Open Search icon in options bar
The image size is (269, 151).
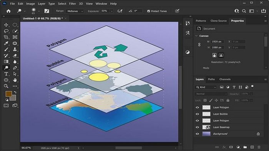coord(244,11)
